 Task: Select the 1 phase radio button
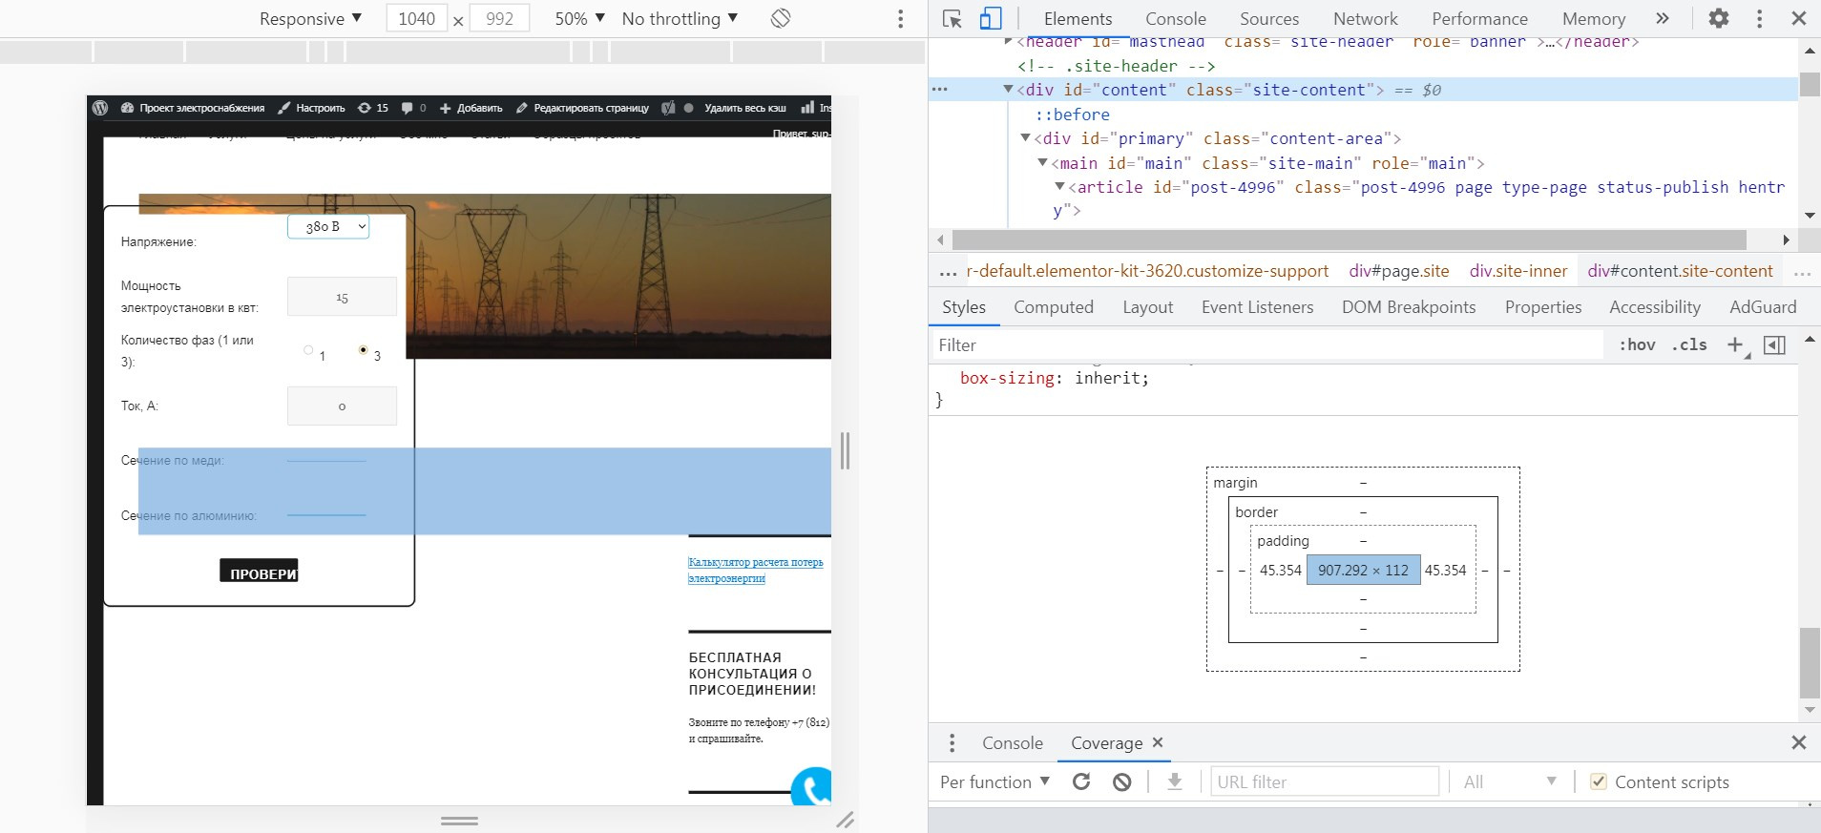click(308, 350)
